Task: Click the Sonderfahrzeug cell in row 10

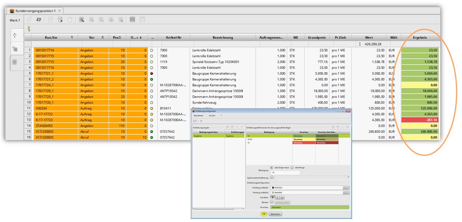Action: point(222,103)
